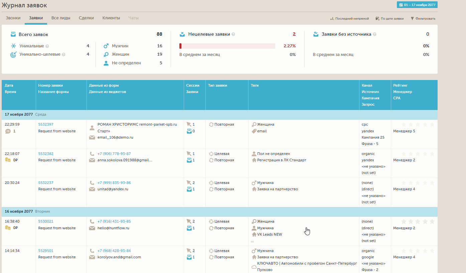Screen dimensions: 466x273
Task: Click the sessions cursor icon in request 5530021
Action: 189,221
